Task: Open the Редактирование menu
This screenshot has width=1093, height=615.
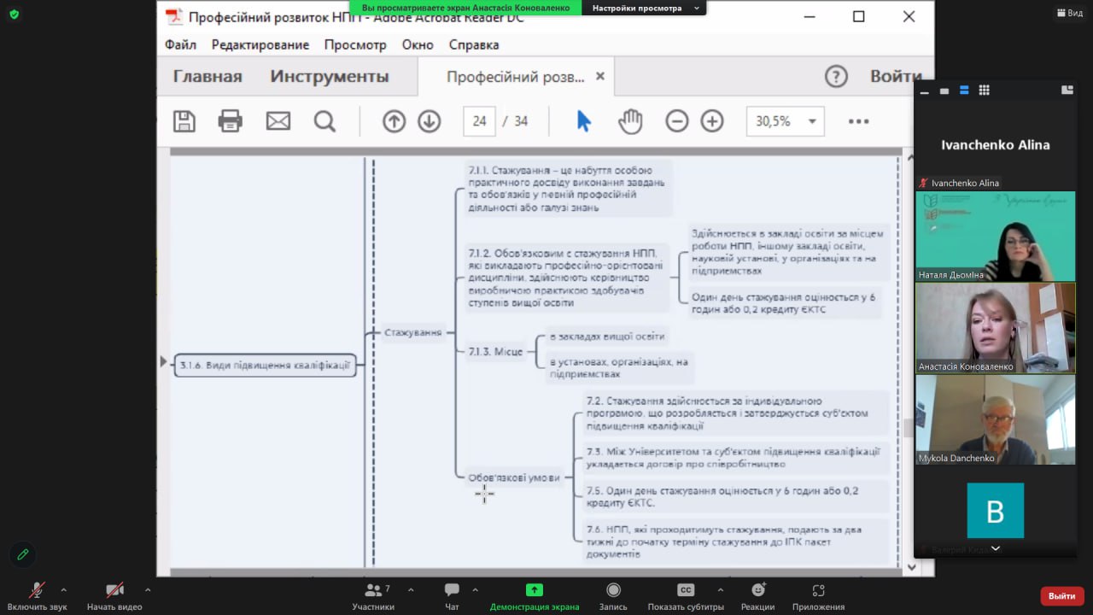Action: point(260,44)
